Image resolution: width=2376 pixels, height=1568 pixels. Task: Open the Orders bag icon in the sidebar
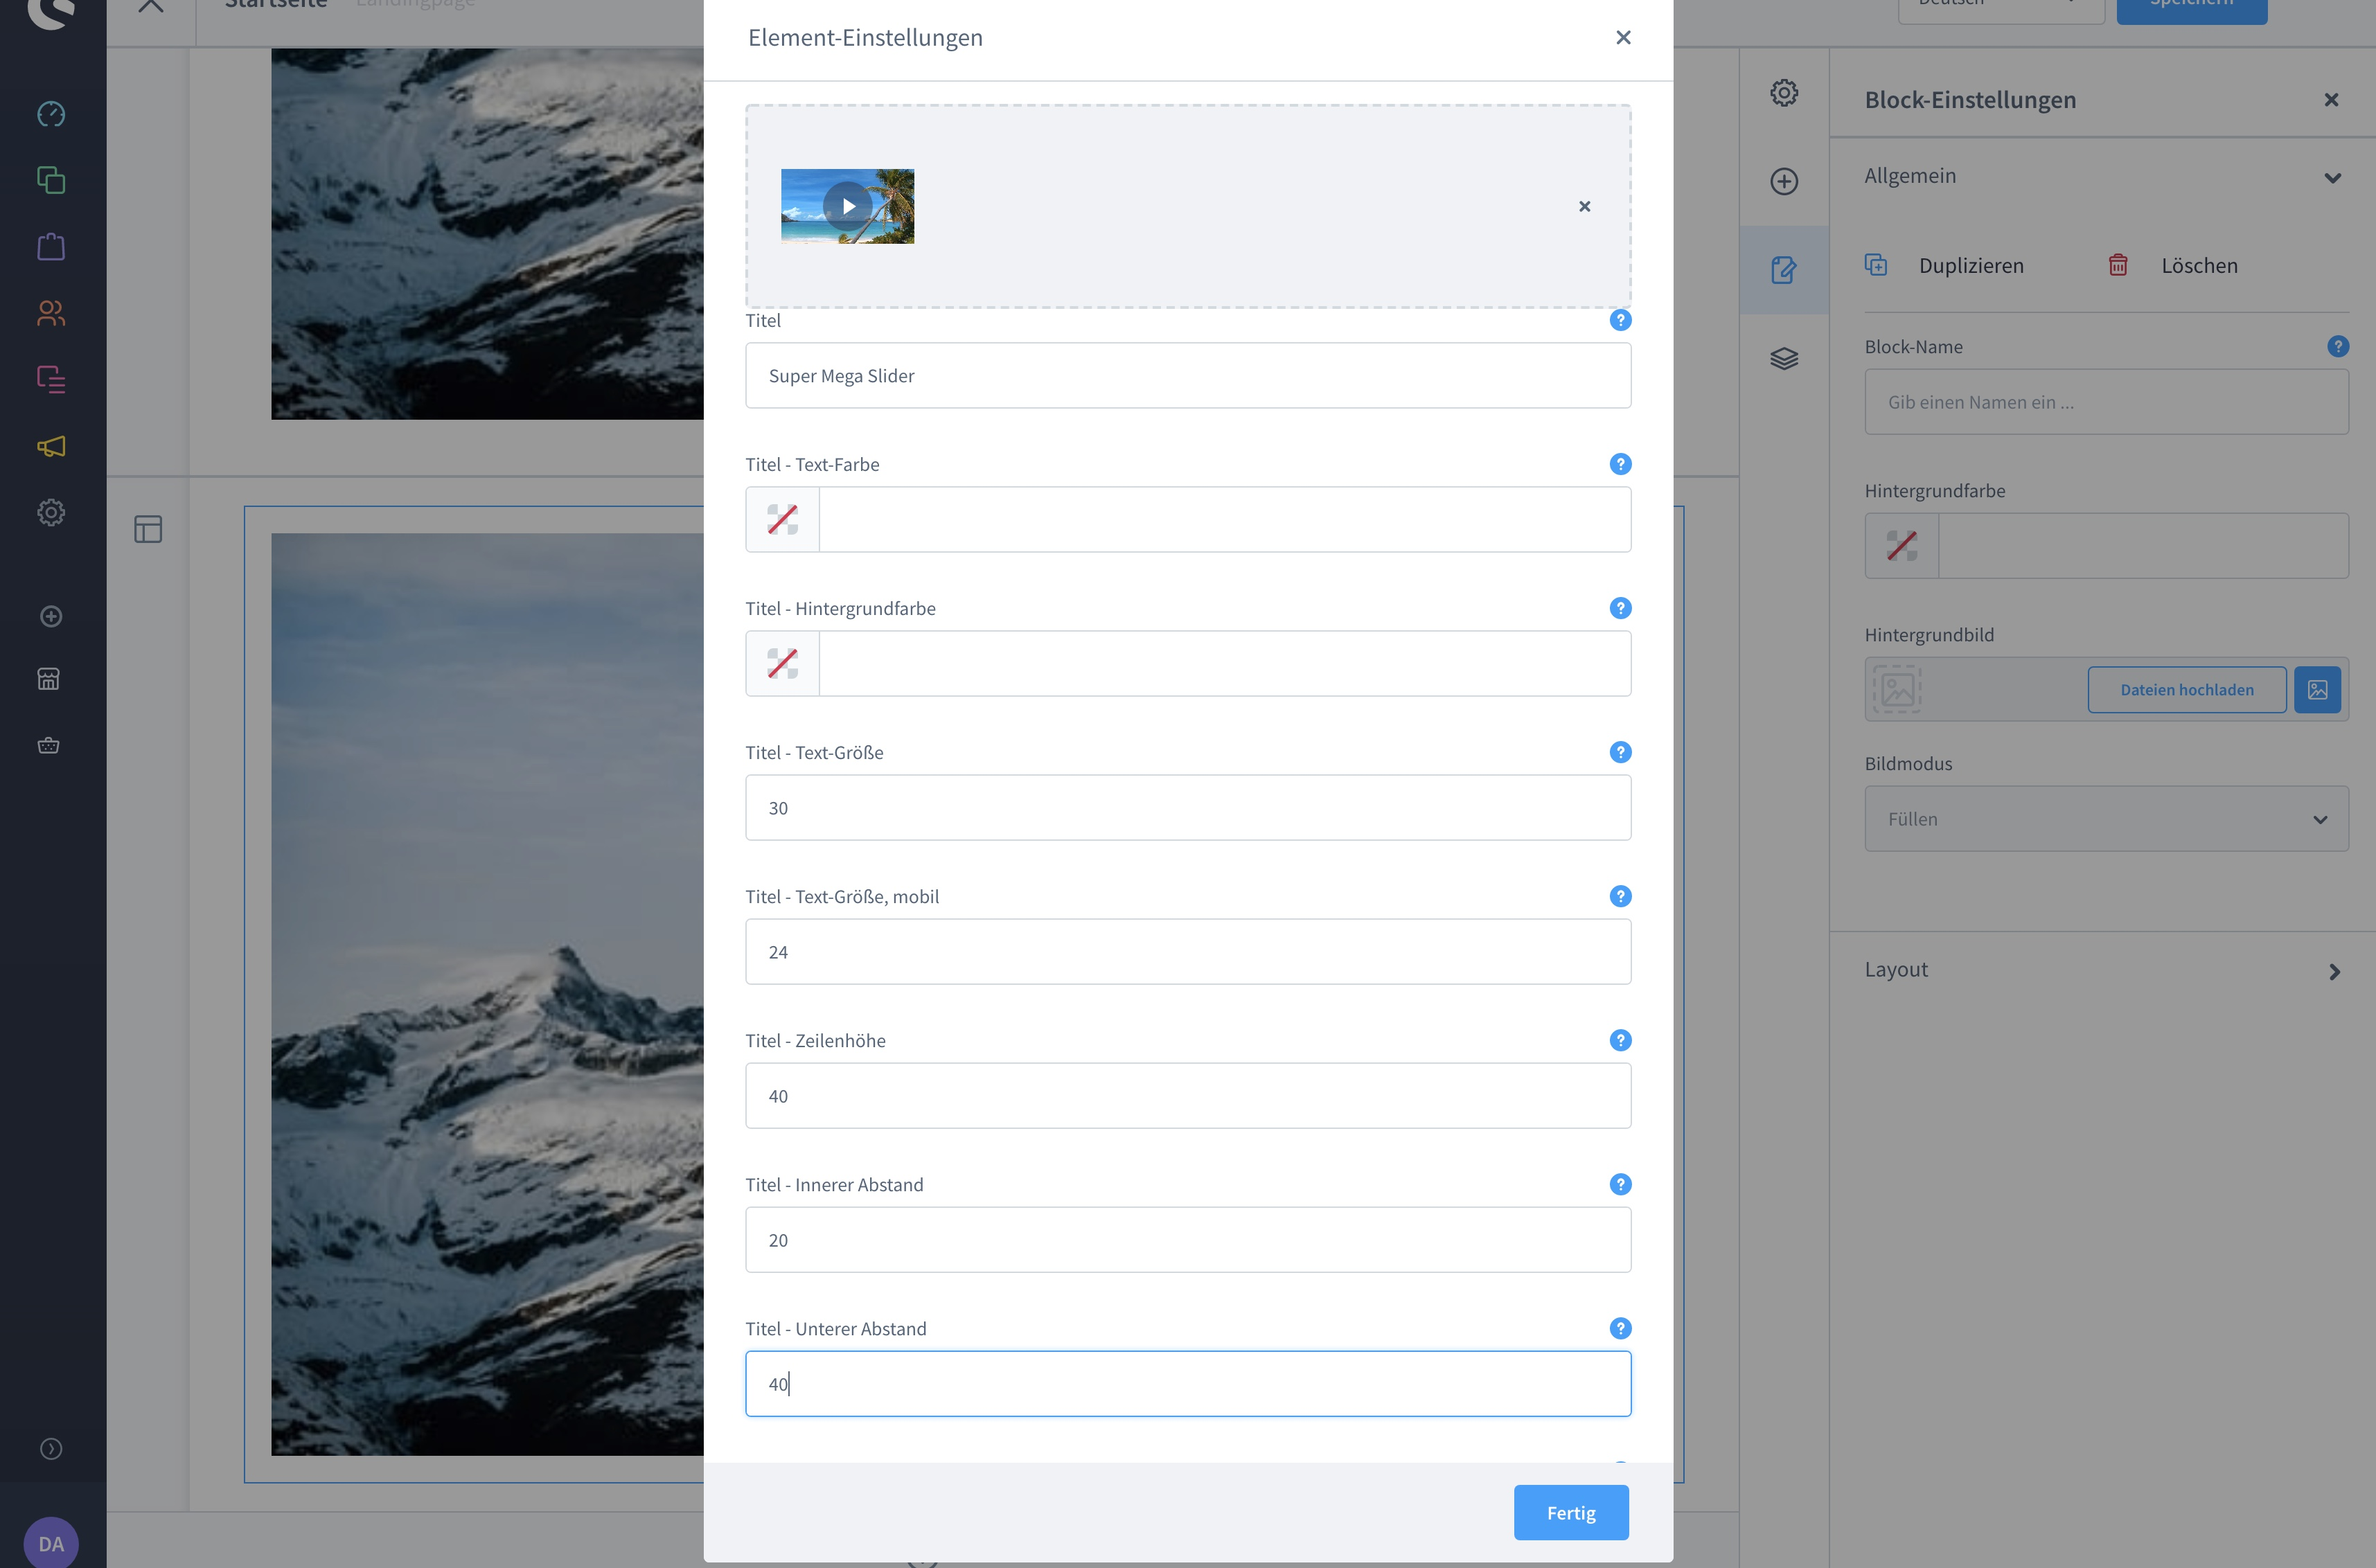pyautogui.click(x=51, y=246)
